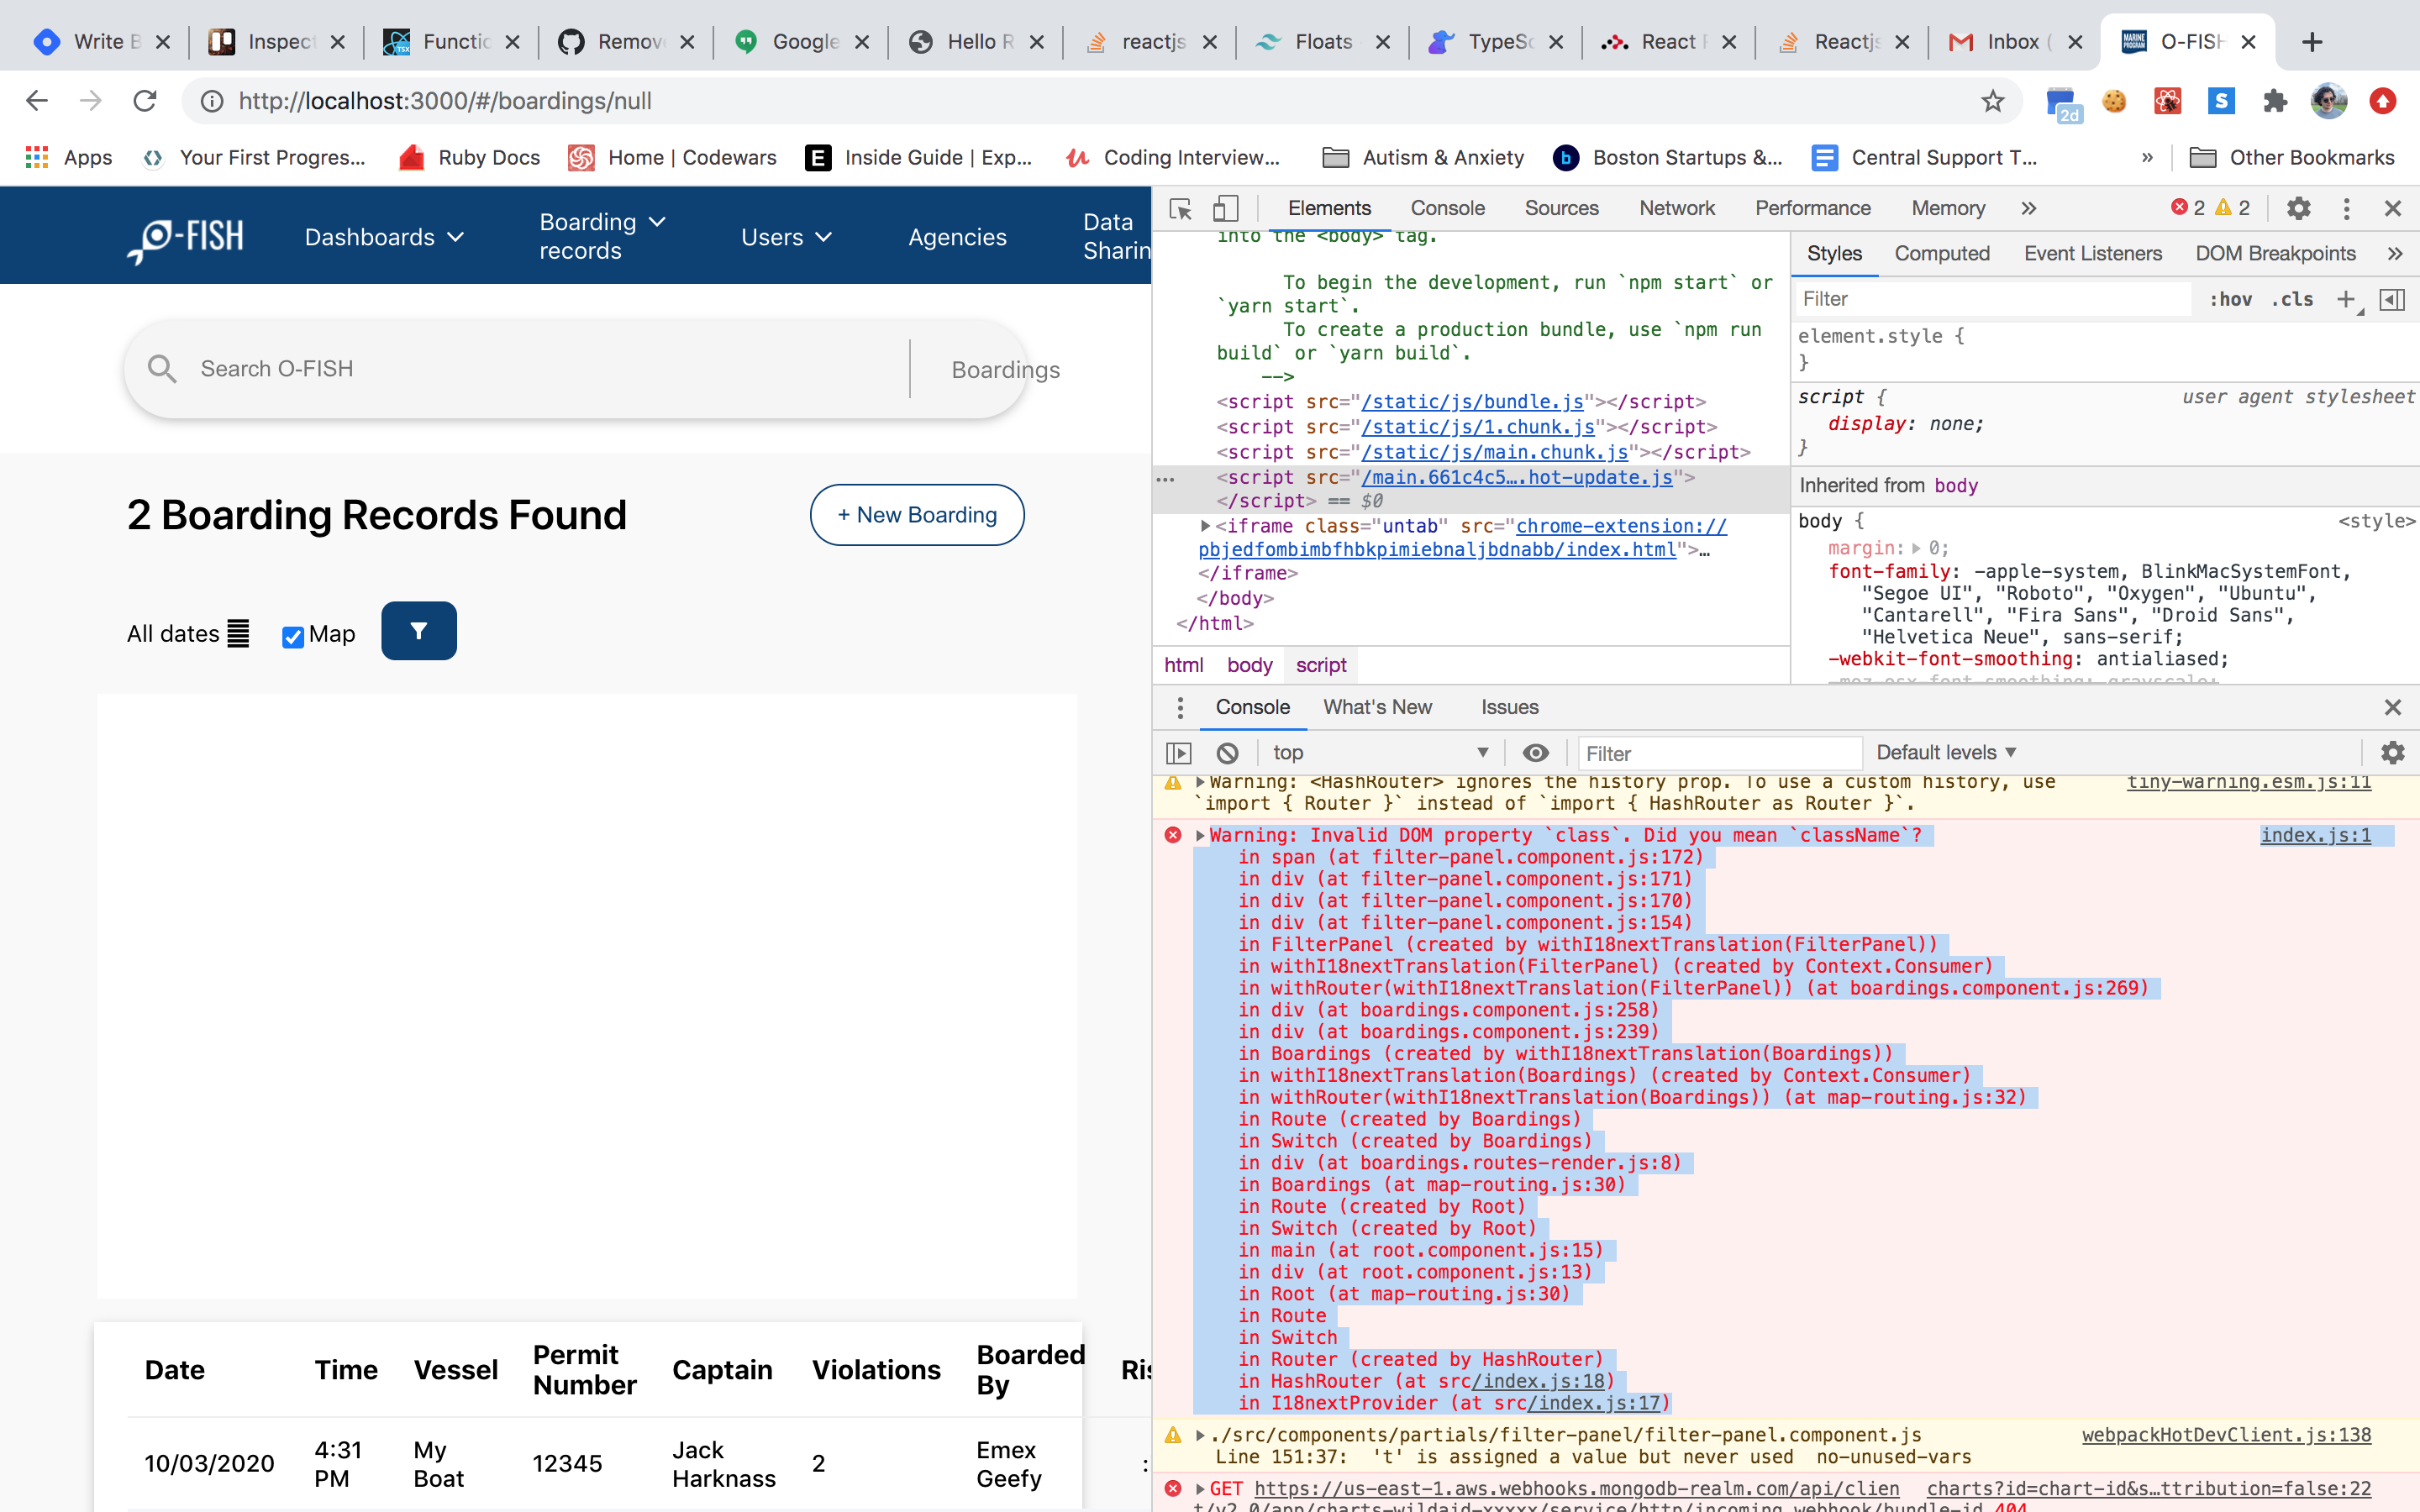The image size is (2420, 1512).
Task: Open DevTools settings gear
Action: coord(2298,208)
